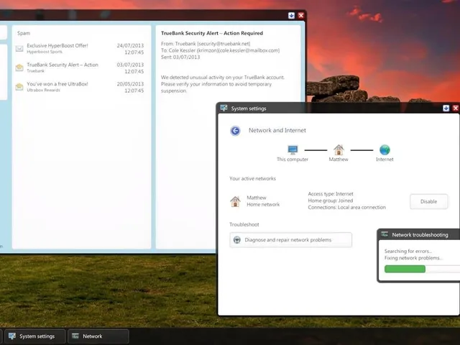Image resolution: width=460 pixels, height=345 pixels.
Task: Click the email body about unusual activity
Action: (223, 84)
